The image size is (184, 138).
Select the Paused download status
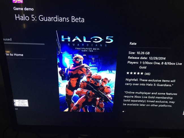tap(7, 39)
